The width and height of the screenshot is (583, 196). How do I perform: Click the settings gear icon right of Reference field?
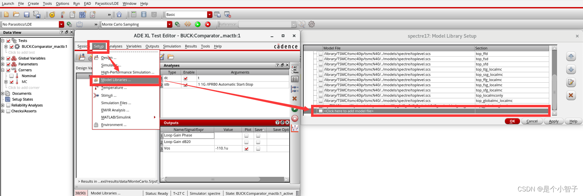coord(311,24)
